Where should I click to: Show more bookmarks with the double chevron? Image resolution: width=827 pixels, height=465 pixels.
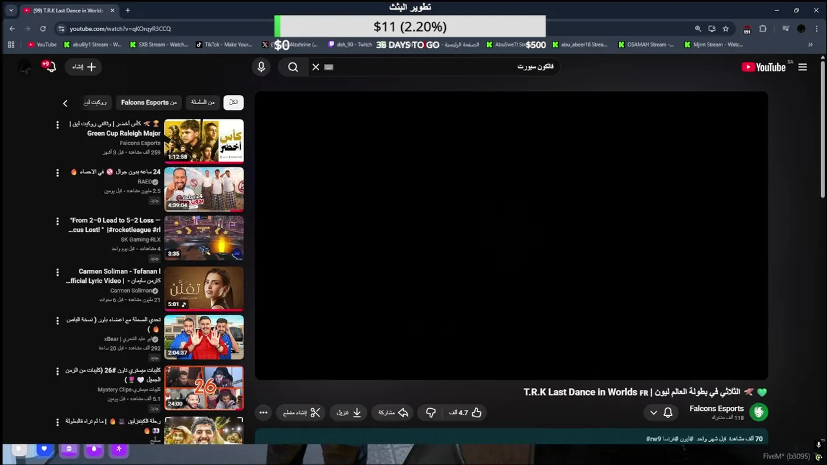click(810, 45)
